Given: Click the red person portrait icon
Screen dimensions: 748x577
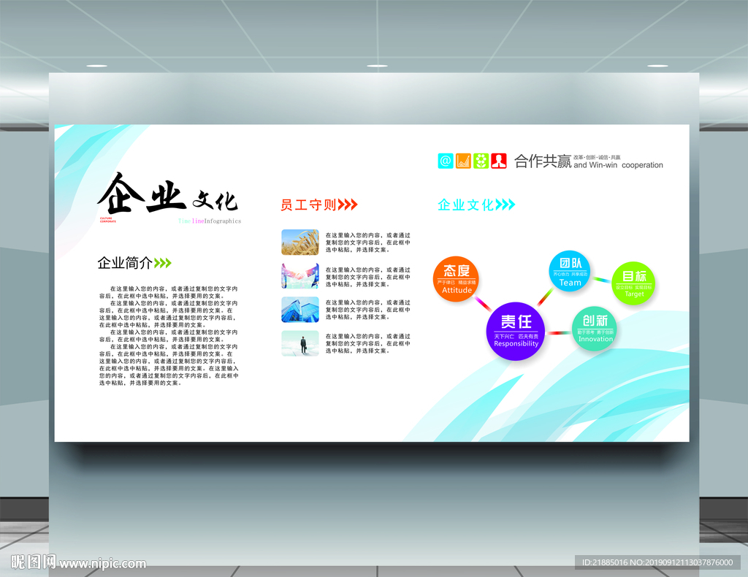Looking at the screenshot, I should pyautogui.click(x=497, y=161).
